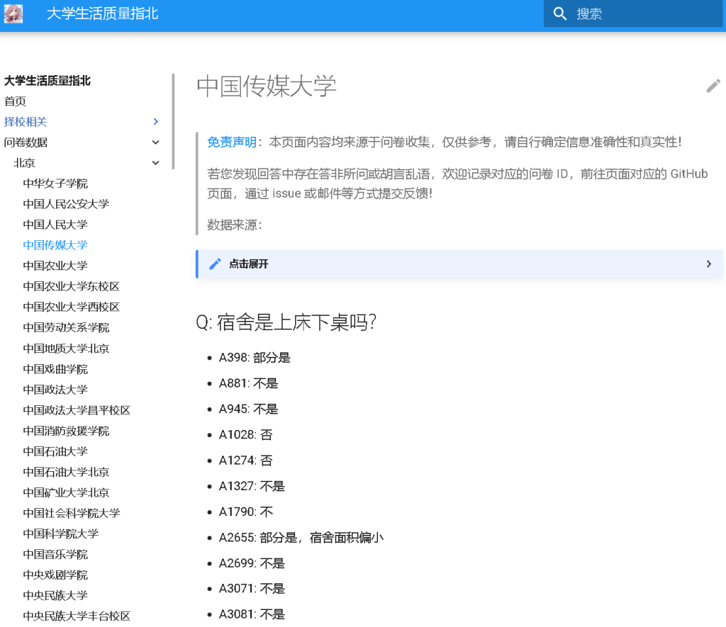Open 中央戏剧学院 in the sidebar

pos(55,575)
